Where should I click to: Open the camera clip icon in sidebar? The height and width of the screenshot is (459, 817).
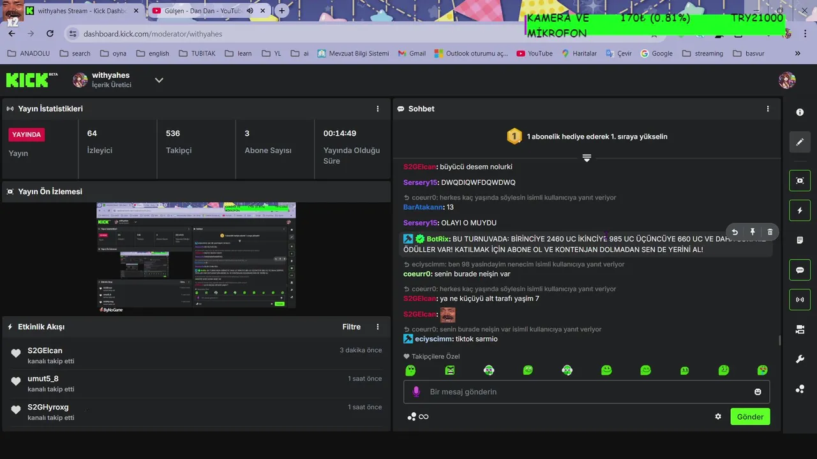pyautogui.click(x=800, y=330)
